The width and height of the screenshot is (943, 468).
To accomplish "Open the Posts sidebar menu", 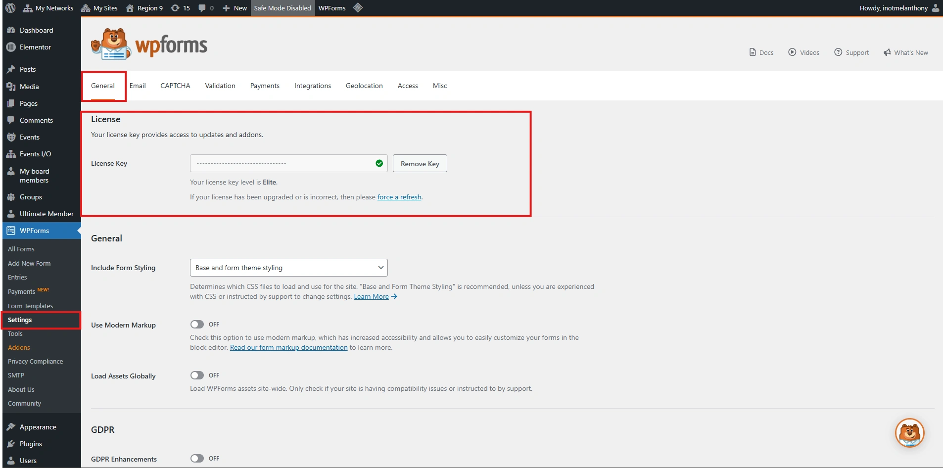I will [x=42, y=69].
